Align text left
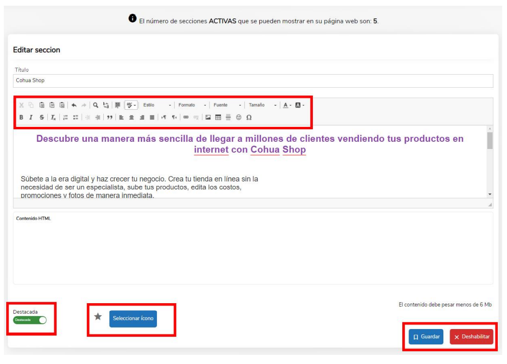 121,117
